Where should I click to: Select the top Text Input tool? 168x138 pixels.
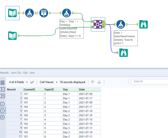tap(12, 13)
